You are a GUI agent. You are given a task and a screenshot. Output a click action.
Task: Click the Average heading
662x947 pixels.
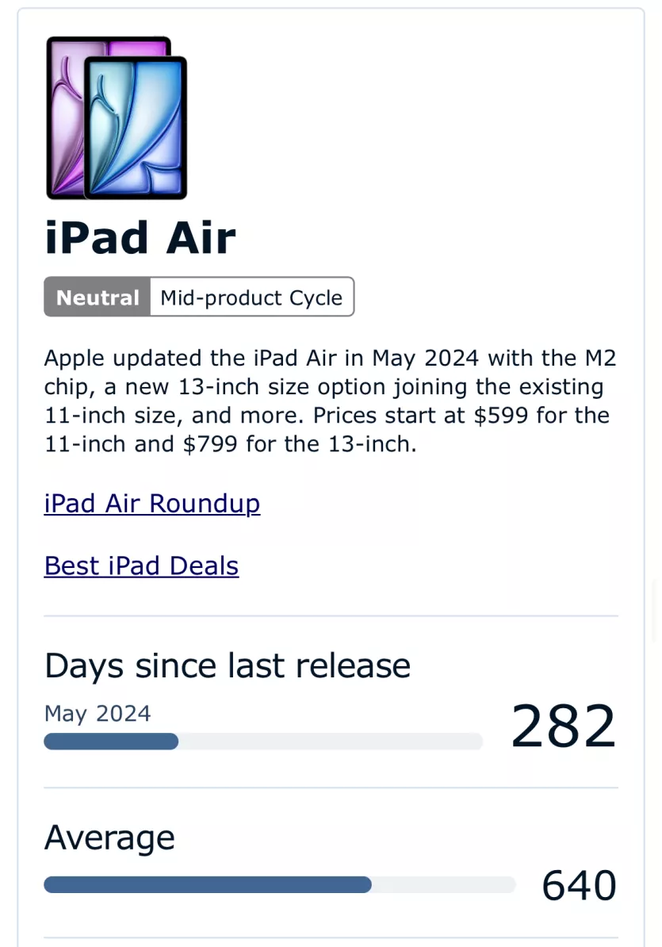pyautogui.click(x=109, y=838)
